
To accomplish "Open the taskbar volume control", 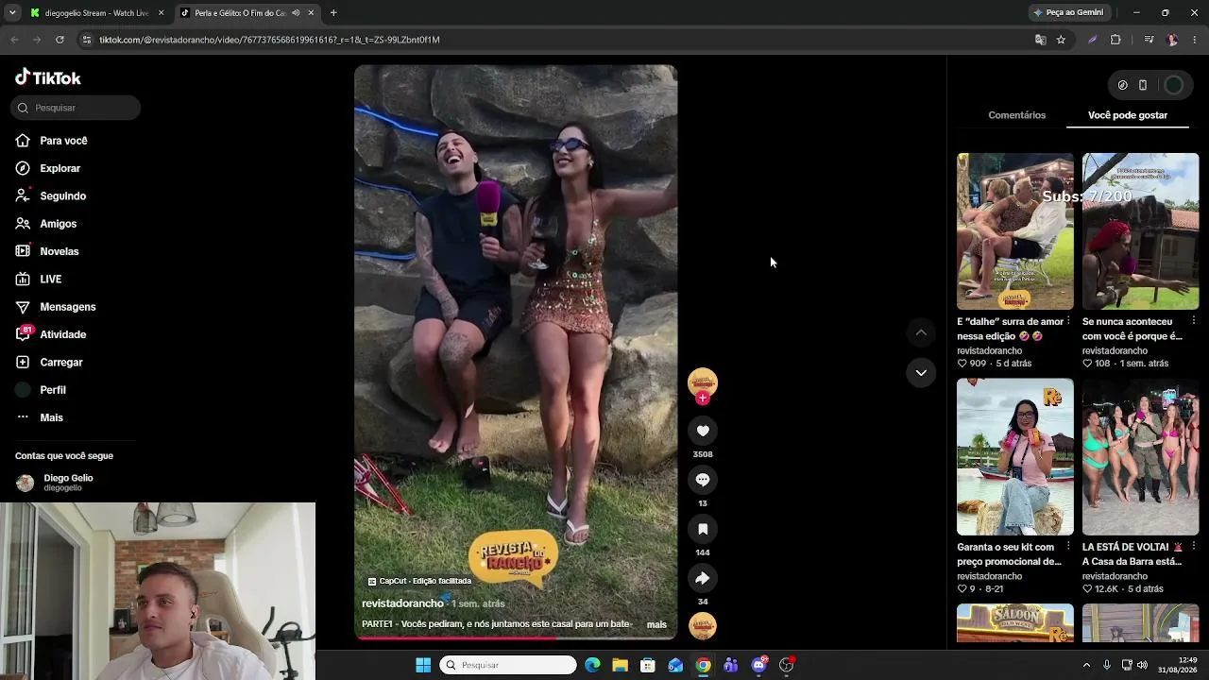I will [x=1142, y=665].
